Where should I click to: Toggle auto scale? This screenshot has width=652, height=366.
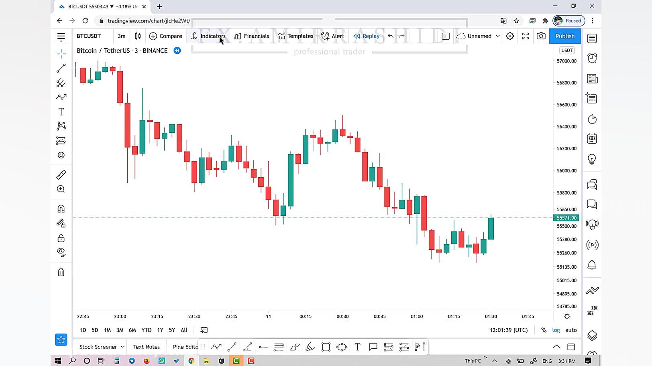point(571,330)
